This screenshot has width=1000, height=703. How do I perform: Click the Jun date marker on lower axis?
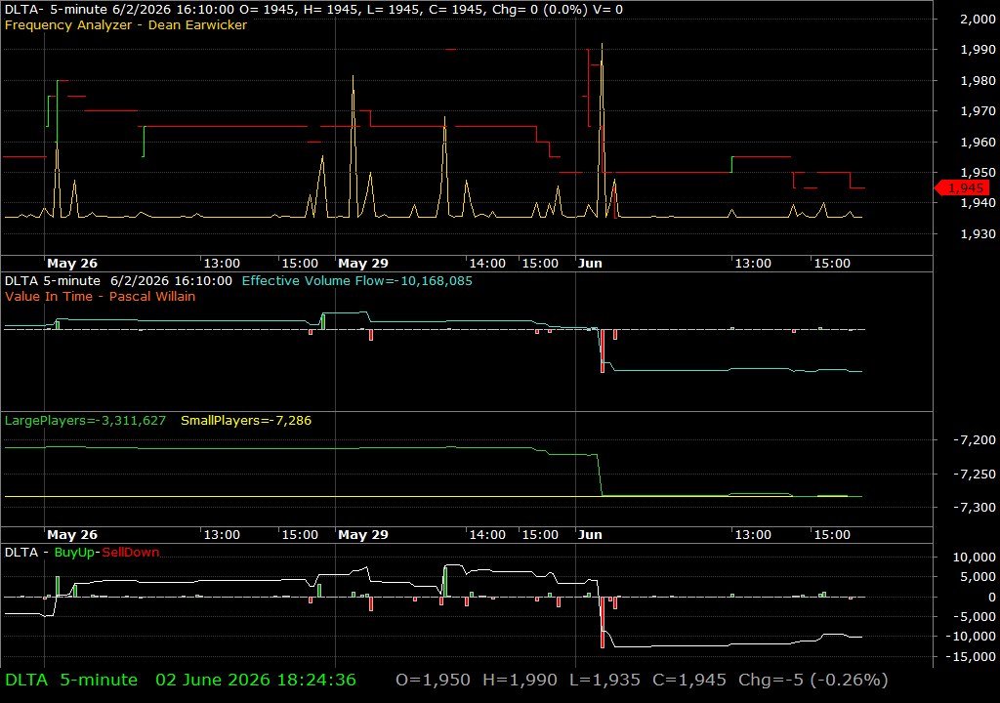590,535
